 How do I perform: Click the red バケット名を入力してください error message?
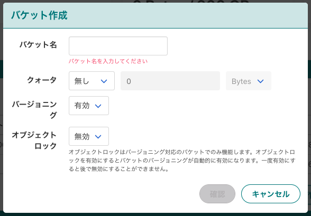click(108, 61)
